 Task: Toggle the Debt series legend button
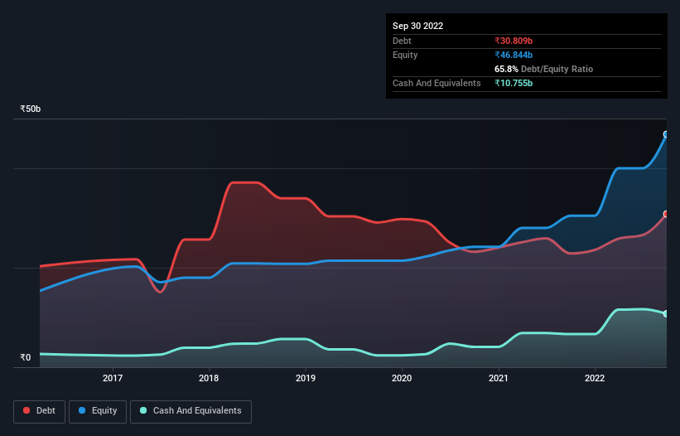coord(40,411)
